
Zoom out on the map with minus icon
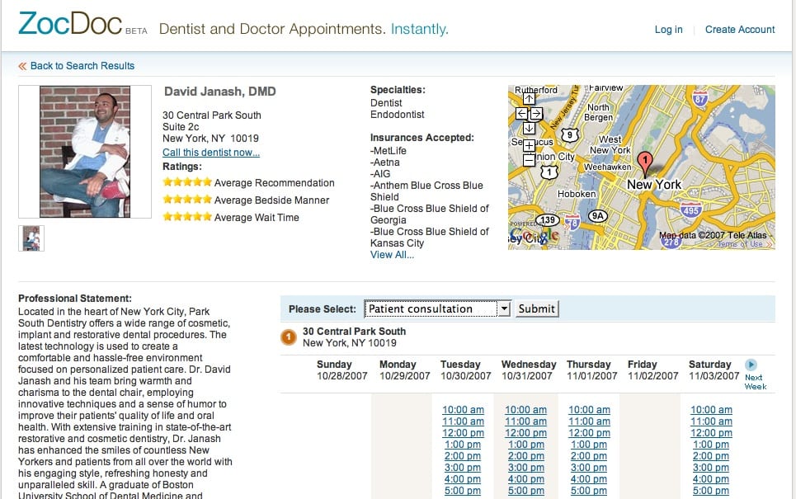529,160
